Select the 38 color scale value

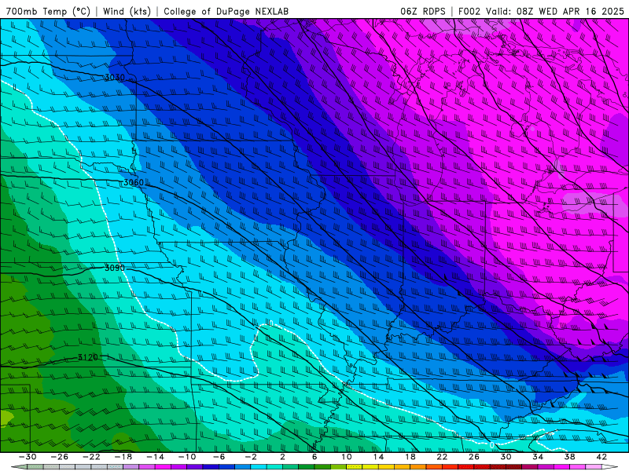click(569, 457)
